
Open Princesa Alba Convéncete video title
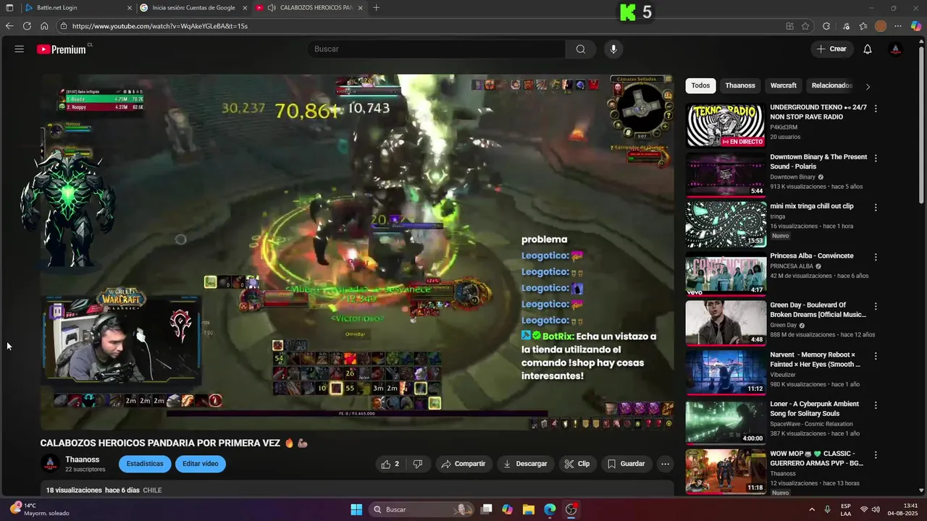(811, 256)
